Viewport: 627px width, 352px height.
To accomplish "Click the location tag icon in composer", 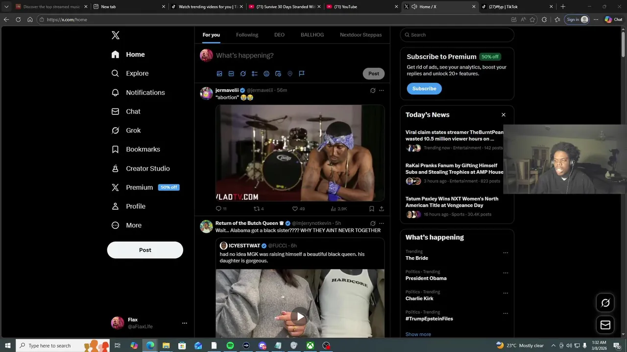I will click(290, 74).
